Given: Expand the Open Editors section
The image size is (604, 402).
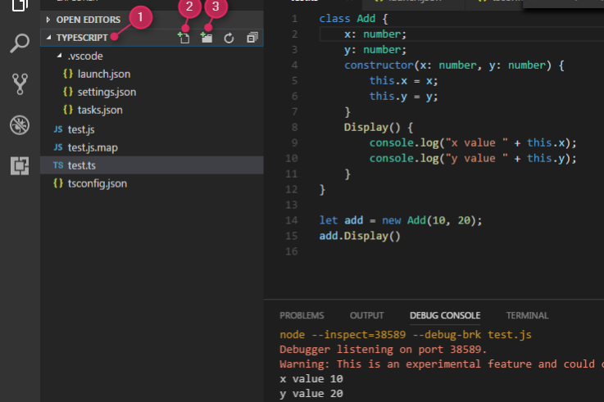Looking at the screenshot, I should click(x=87, y=19).
